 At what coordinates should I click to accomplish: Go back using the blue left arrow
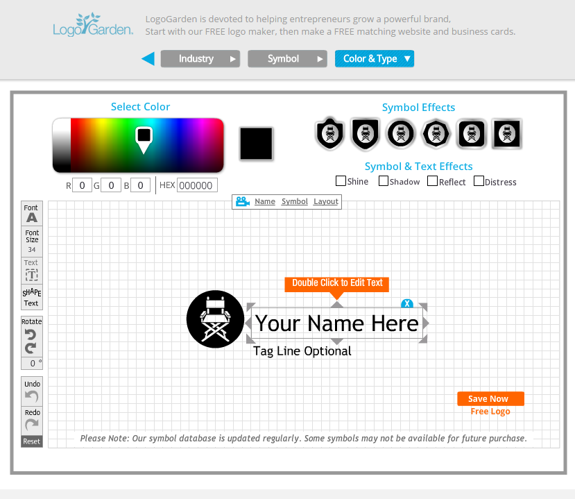point(148,59)
